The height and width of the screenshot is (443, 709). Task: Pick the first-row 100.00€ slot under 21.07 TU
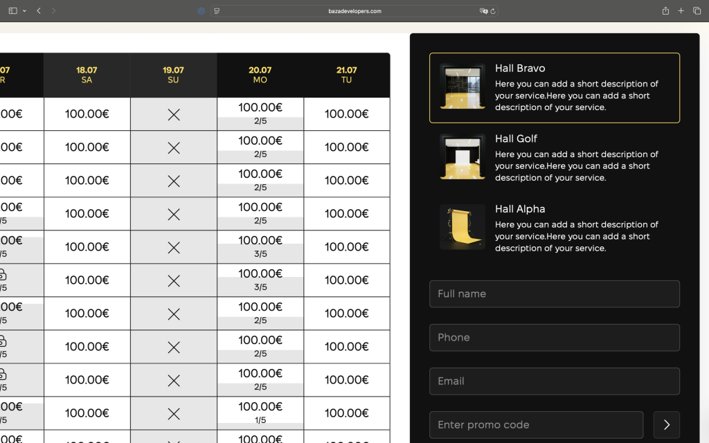point(346,114)
